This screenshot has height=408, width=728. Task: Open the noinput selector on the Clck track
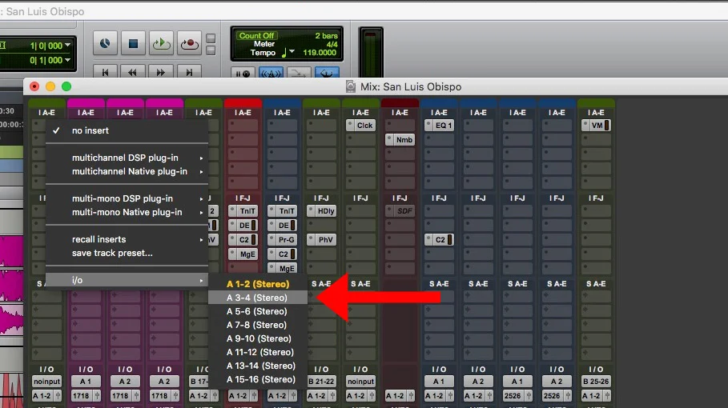pyautogui.click(x=360, y=382)
